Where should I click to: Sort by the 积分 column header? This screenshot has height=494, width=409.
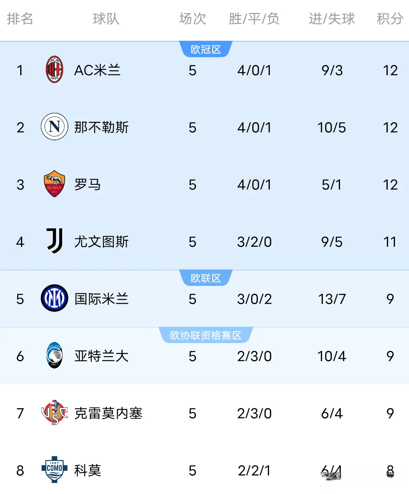pos(390,19)
